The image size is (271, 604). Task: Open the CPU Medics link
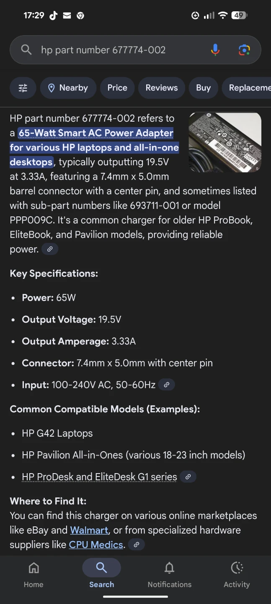point(96,545)
